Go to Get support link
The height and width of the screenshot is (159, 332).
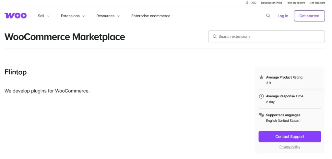pos(317,3)
